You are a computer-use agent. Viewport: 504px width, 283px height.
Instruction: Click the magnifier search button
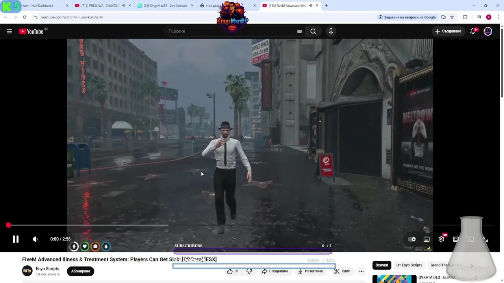pyautogui.click(x=313, y=31)
